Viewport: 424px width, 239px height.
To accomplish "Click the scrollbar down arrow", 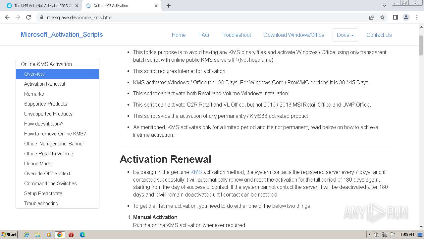I will click(x=421, y=227).
